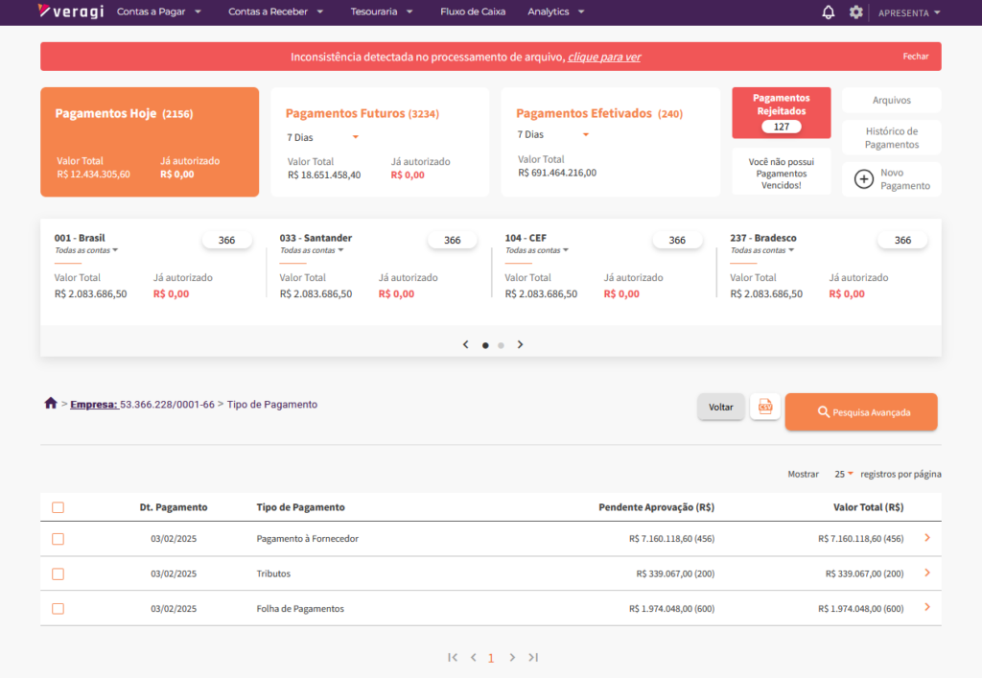The image size is (982, 678).
Task: Check the Tributos row checkbox
Action: [58, 573]
